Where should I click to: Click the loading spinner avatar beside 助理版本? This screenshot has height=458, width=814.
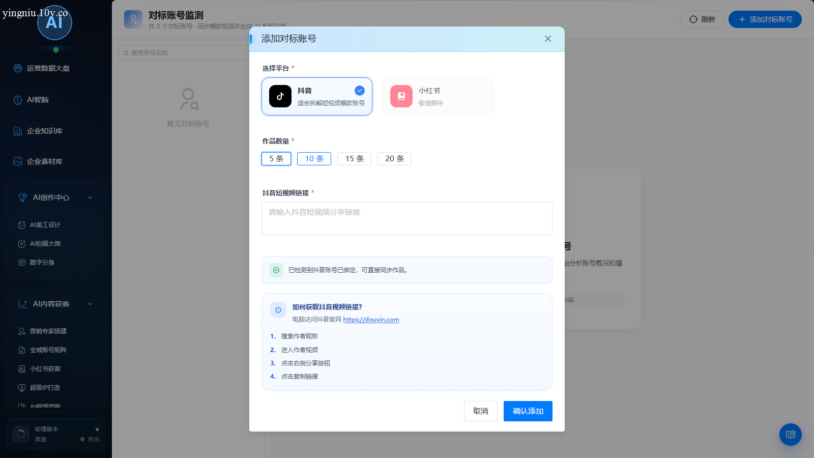click(21, 434)
